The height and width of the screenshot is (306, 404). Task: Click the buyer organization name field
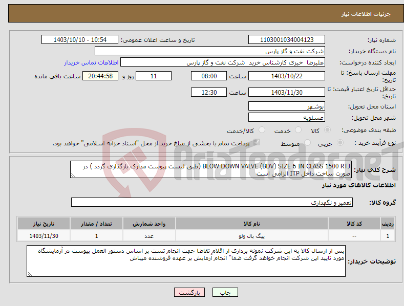(210, 51)
